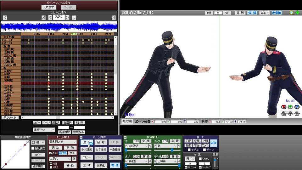Click the Z move axis handle
The width and height of the screenshot is (302, 170).
(297, 114)
